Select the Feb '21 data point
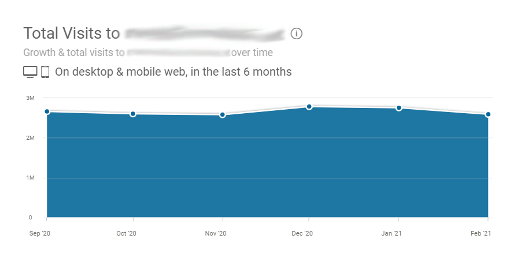This screenshot has width=506, height=261. pyautogui.click(x=488, y=114)
